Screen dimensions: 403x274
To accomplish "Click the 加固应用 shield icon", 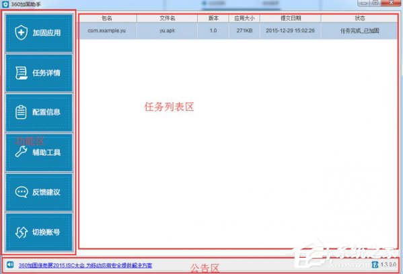I will point(21,33).
